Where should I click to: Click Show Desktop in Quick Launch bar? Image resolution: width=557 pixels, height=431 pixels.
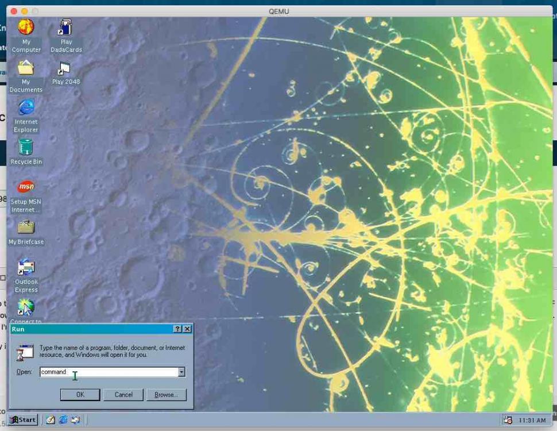51,420
